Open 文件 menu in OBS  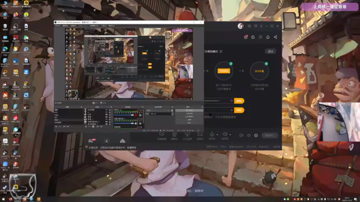click(x=58, y=26)
